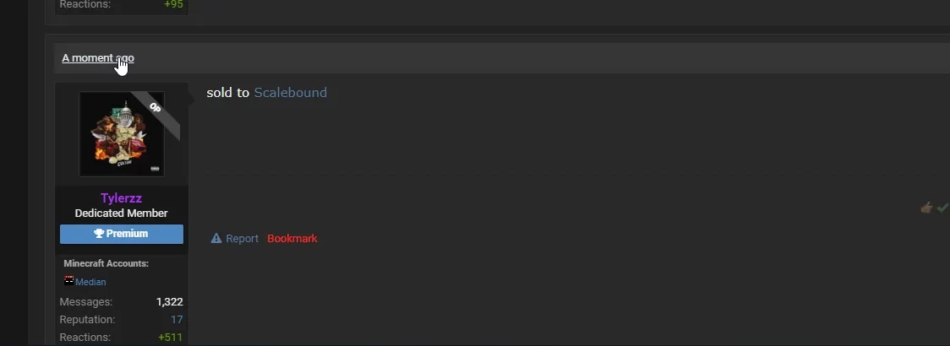Click the warning triangle icon beside Report
This screenshot has width=950, height=346.
216,239
